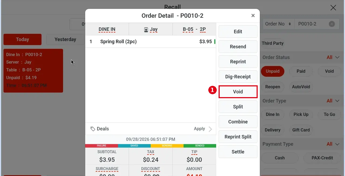Close the Recall window with X

tap(333, 8)
